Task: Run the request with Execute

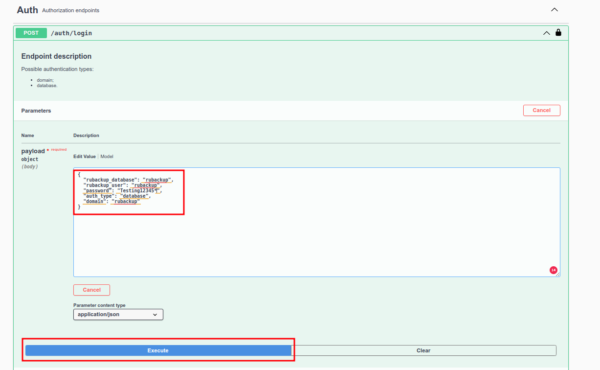Action: (x=158, y=350)
